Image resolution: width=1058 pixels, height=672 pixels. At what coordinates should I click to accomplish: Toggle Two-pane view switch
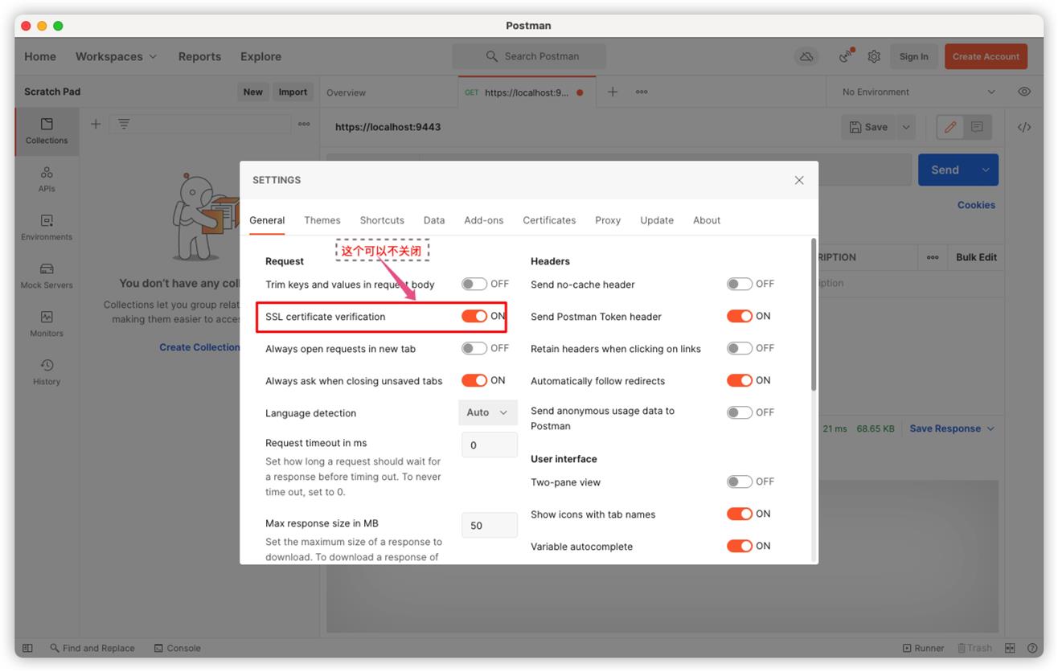tap(740, 481)
